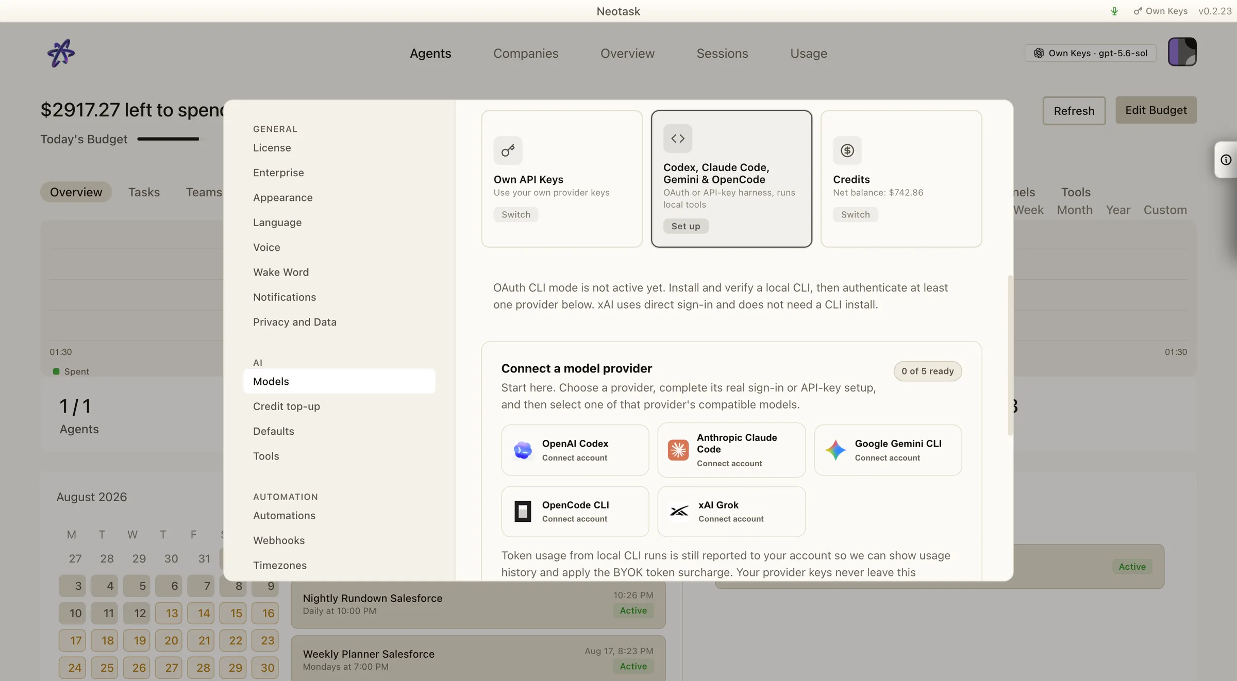The height and width of the screenshot is (681, 1237).
Task: Open Edit Budget
Action: coord(1156,110)
